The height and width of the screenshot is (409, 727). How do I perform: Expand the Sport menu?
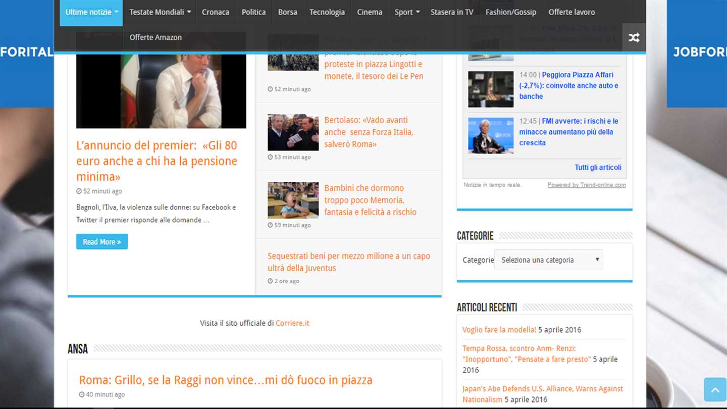click(x=407, y=12)
